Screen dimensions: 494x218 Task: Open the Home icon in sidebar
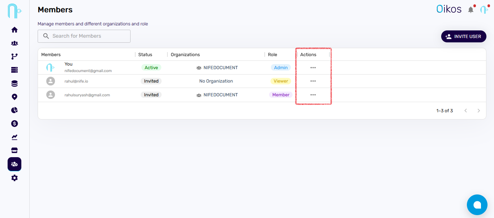click(x=14, y=30)
